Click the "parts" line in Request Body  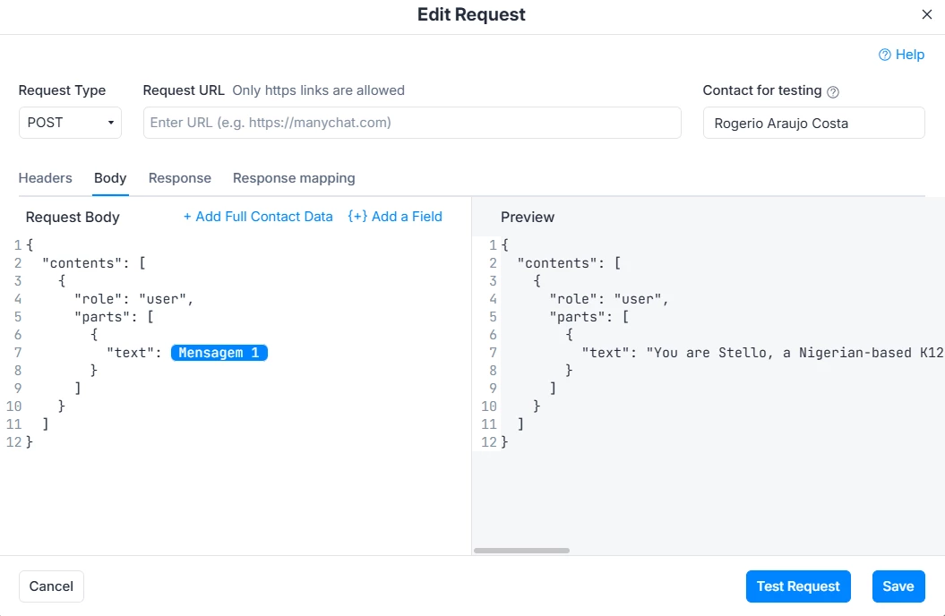click(x=114, y=317)
